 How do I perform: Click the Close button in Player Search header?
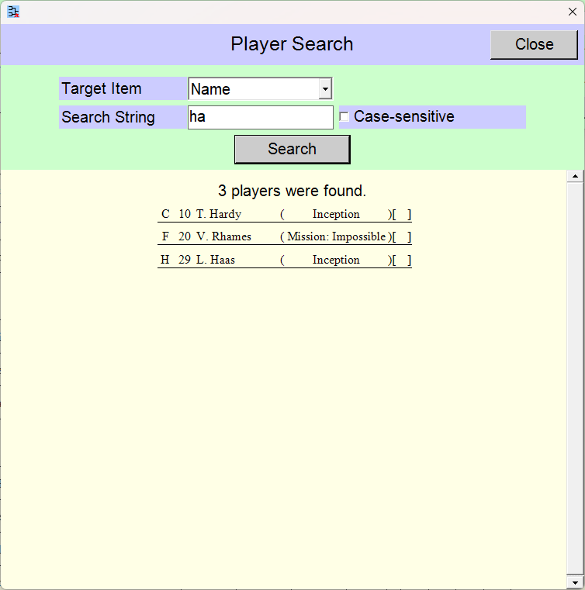pyautogui.click(x=534, y=44)
